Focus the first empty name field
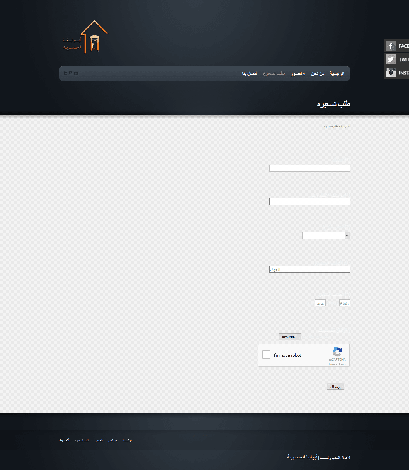The image size is (409, 470). click(310, 168)
